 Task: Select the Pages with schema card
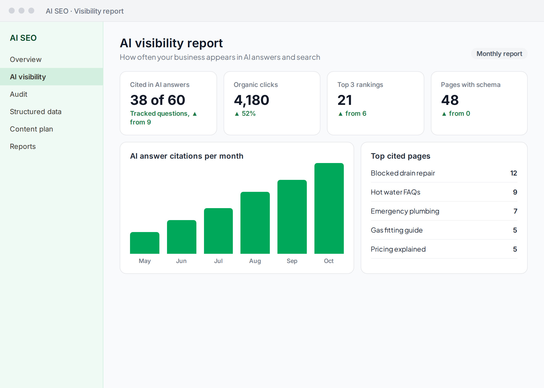[x=479, y=103]
